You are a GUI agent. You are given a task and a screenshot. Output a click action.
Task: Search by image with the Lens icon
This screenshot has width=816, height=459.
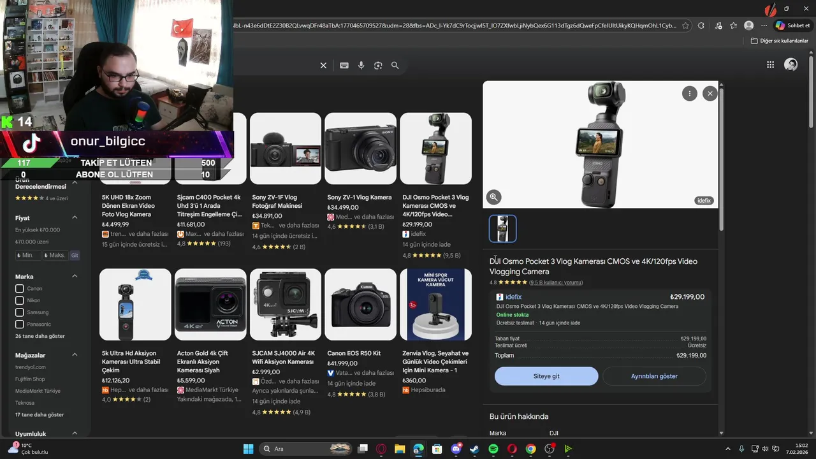tap(378, 66)
